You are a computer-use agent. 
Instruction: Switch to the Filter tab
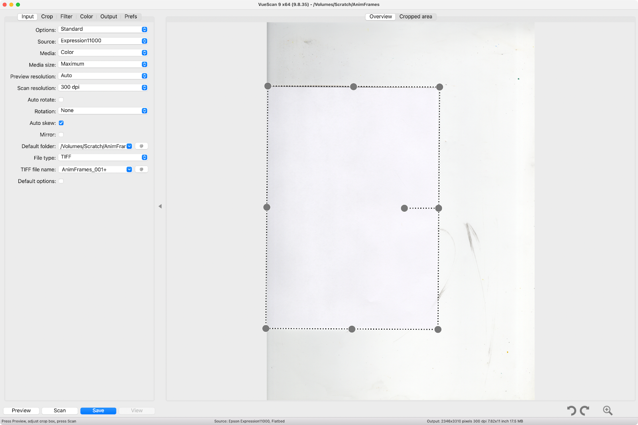[x=67, y=17]
